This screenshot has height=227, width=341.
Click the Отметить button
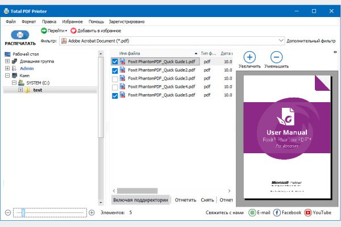pos(185,200)
